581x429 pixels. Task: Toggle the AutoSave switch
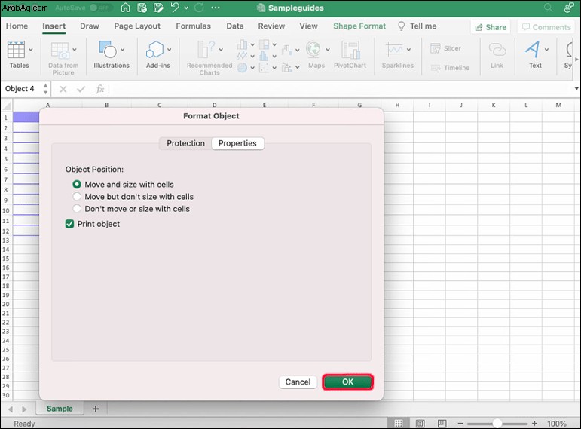pyautogui.click(x=100, y=8)
